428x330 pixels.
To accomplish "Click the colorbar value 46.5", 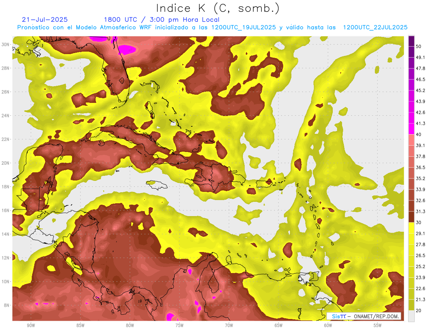I will point(421,79).
